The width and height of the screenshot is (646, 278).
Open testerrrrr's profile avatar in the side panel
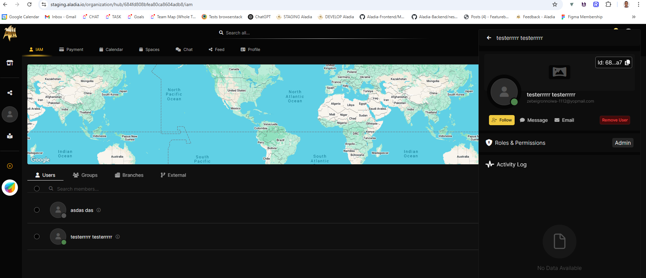[504, 92]
